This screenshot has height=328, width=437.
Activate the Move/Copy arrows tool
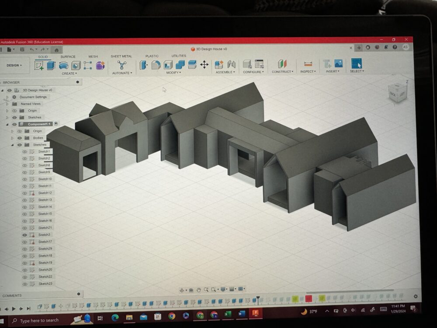click(204, 65)
